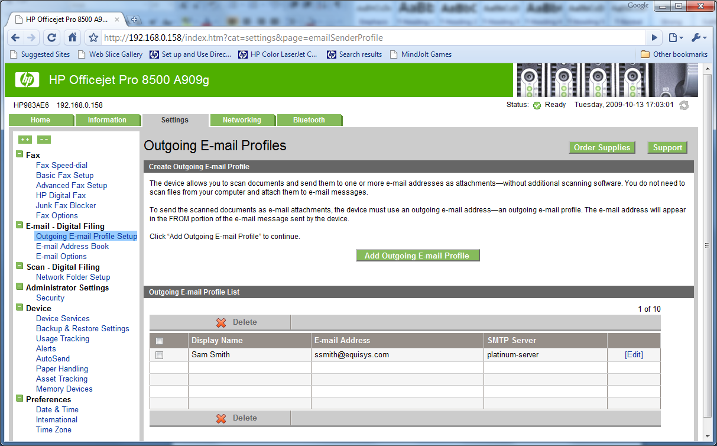Open Network Folder Setup
Image resolution: width=717 pixels, height=446 pixels.
[x=73, y=277]
